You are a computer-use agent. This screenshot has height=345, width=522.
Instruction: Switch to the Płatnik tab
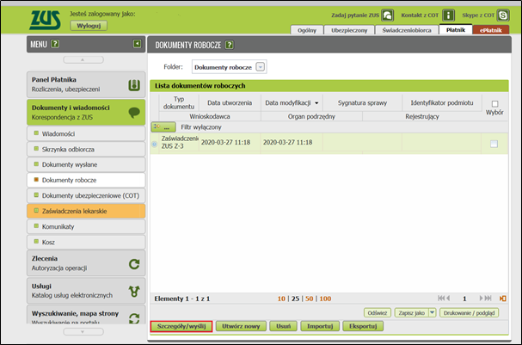coord(456,29)
